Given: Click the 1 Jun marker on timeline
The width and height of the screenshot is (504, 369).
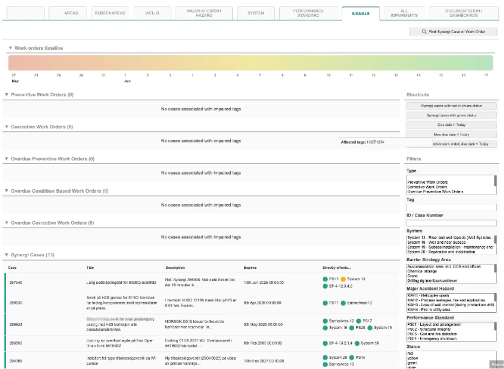Looking at the screenshot, I should pos(127,78).
